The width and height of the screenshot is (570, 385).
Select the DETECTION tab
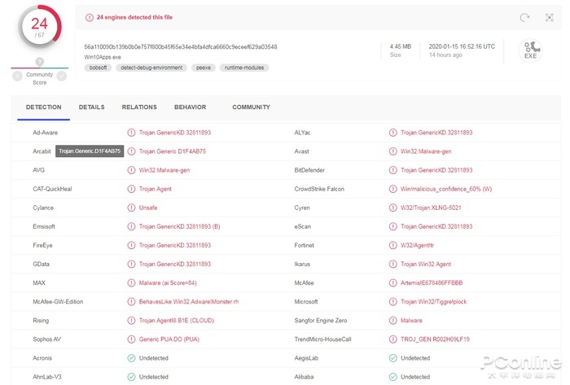tap(43, 107)
